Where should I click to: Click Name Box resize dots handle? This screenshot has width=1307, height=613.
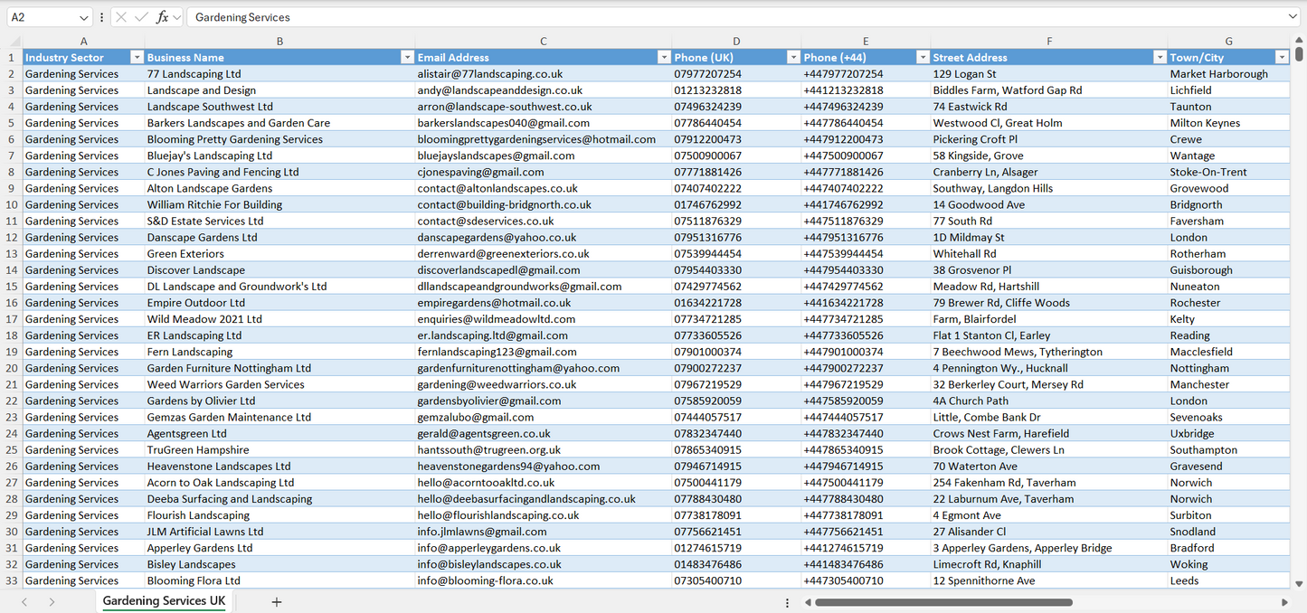click(101, 17)
